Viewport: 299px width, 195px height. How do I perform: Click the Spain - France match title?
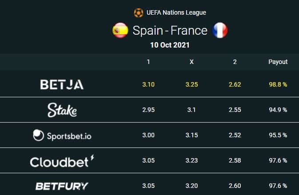170,31
